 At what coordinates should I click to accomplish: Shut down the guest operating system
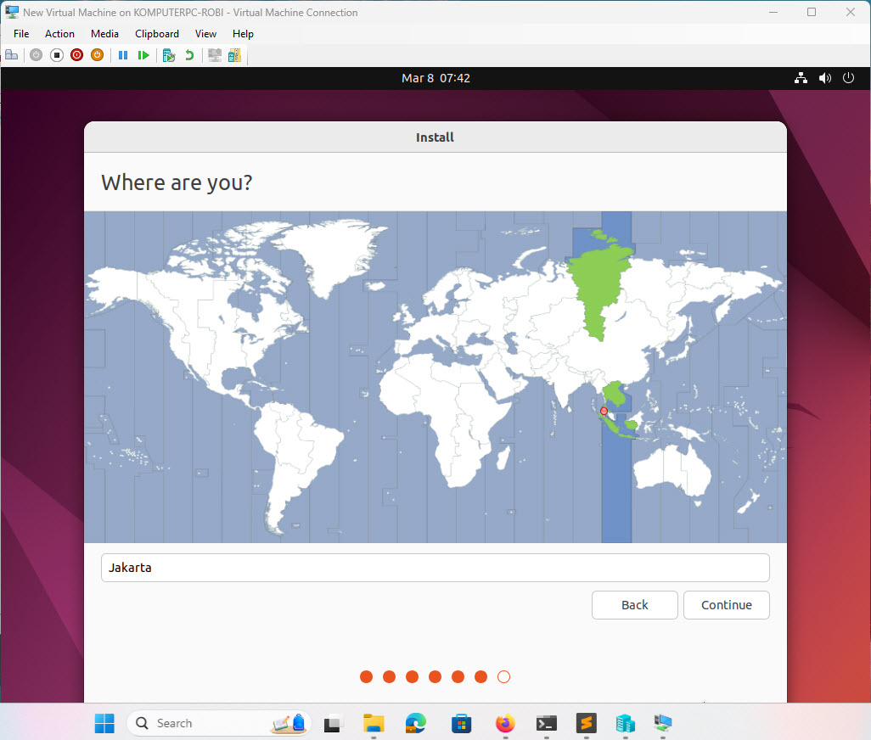(76, 54)
